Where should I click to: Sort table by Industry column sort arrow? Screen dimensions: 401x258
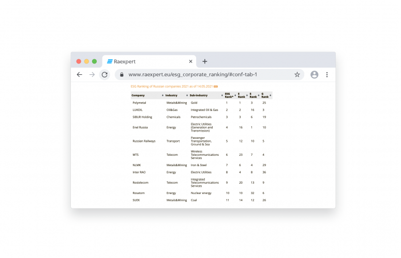pyautogui.click(x=187, y=95)
